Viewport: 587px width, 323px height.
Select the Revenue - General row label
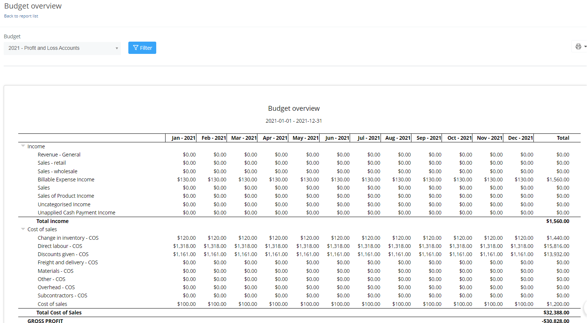[59, 155]
